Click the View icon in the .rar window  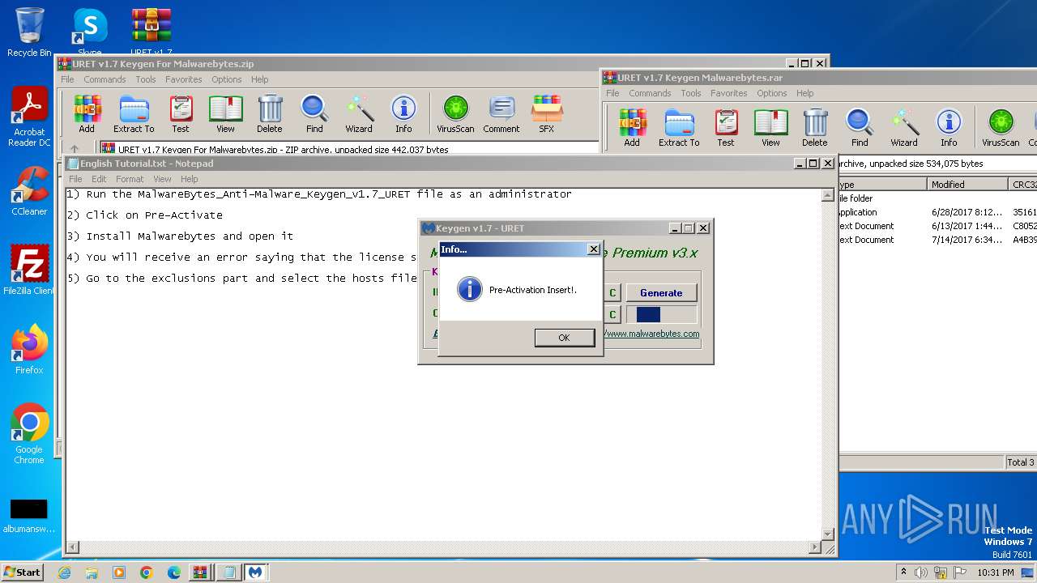[x=770, y=128]
